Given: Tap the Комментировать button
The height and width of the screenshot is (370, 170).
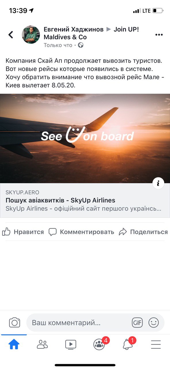Looking at the screenshot, I should 81,232.
